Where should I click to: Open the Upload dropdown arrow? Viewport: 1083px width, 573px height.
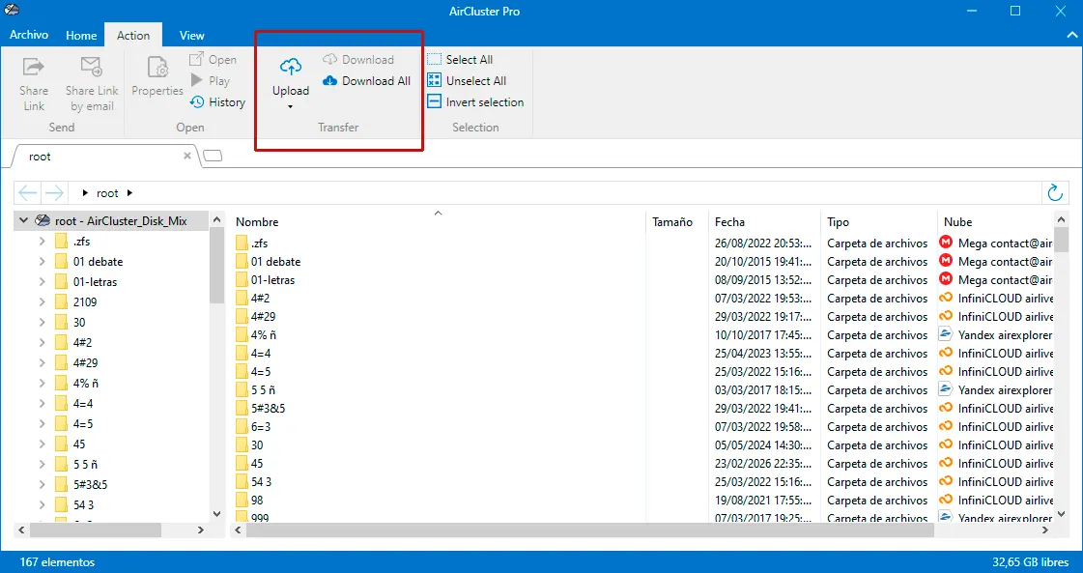[291, 107]
